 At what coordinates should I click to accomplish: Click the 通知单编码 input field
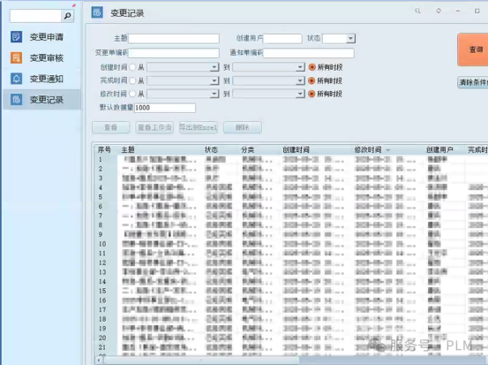(x=309, y=53)
